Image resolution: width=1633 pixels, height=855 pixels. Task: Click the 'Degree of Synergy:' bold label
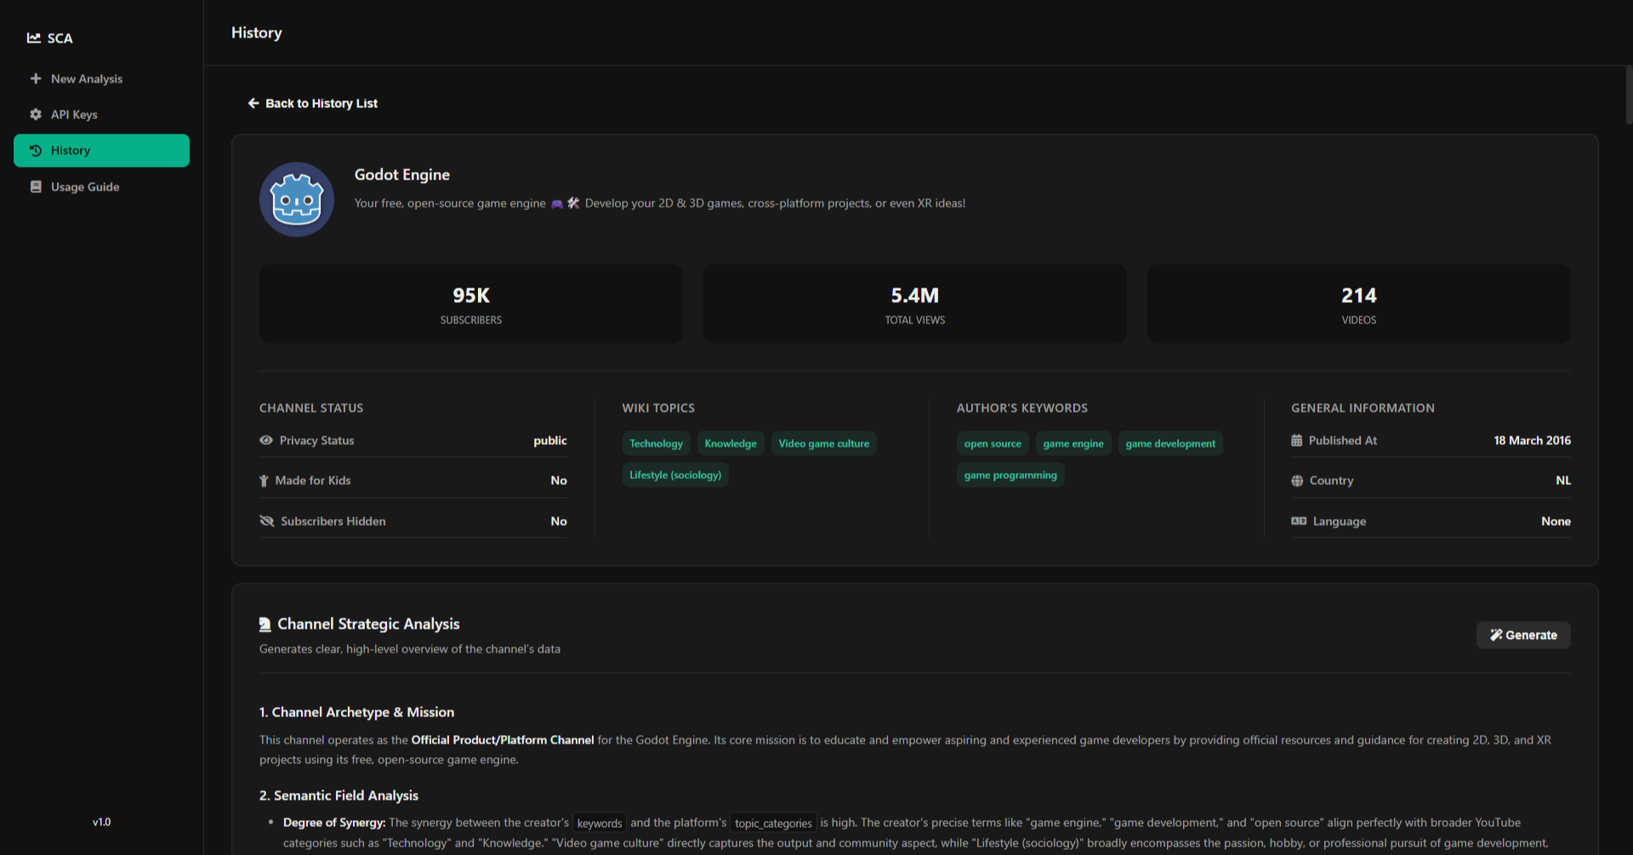(x=334, y=823)
